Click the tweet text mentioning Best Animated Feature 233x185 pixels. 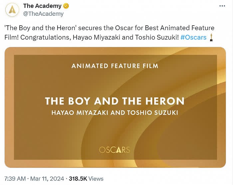pyautogui.click(x=110, y=28)
